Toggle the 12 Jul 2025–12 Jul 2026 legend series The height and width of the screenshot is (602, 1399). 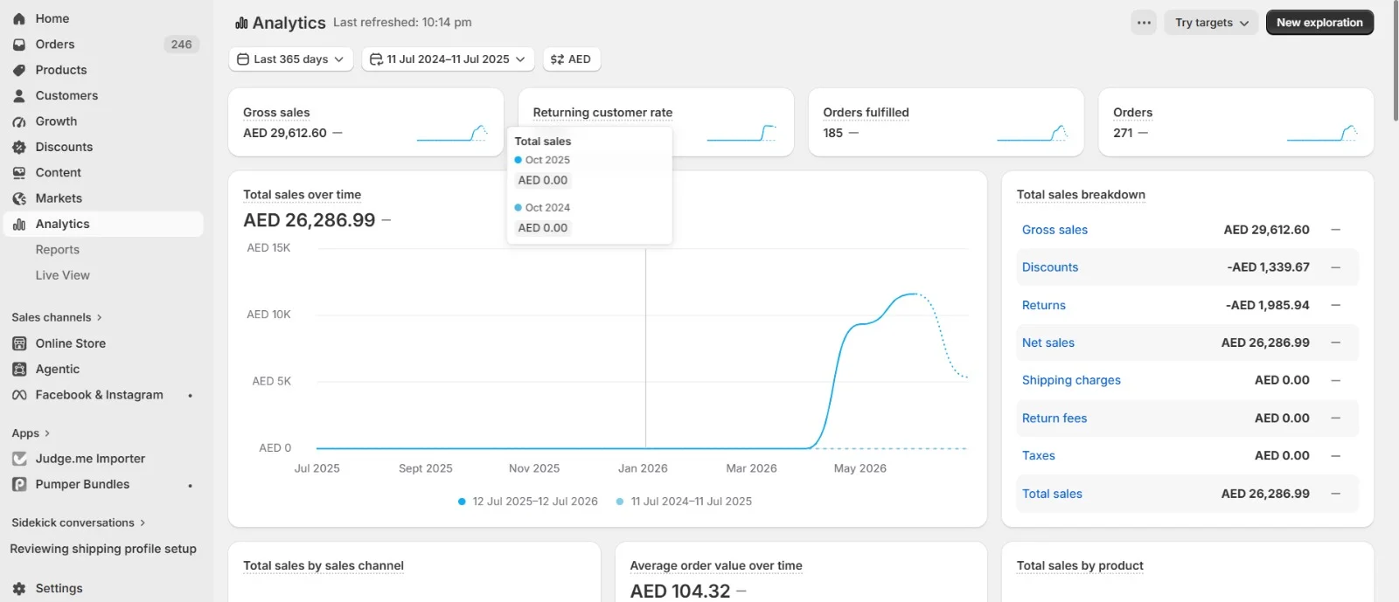(528, 502)
